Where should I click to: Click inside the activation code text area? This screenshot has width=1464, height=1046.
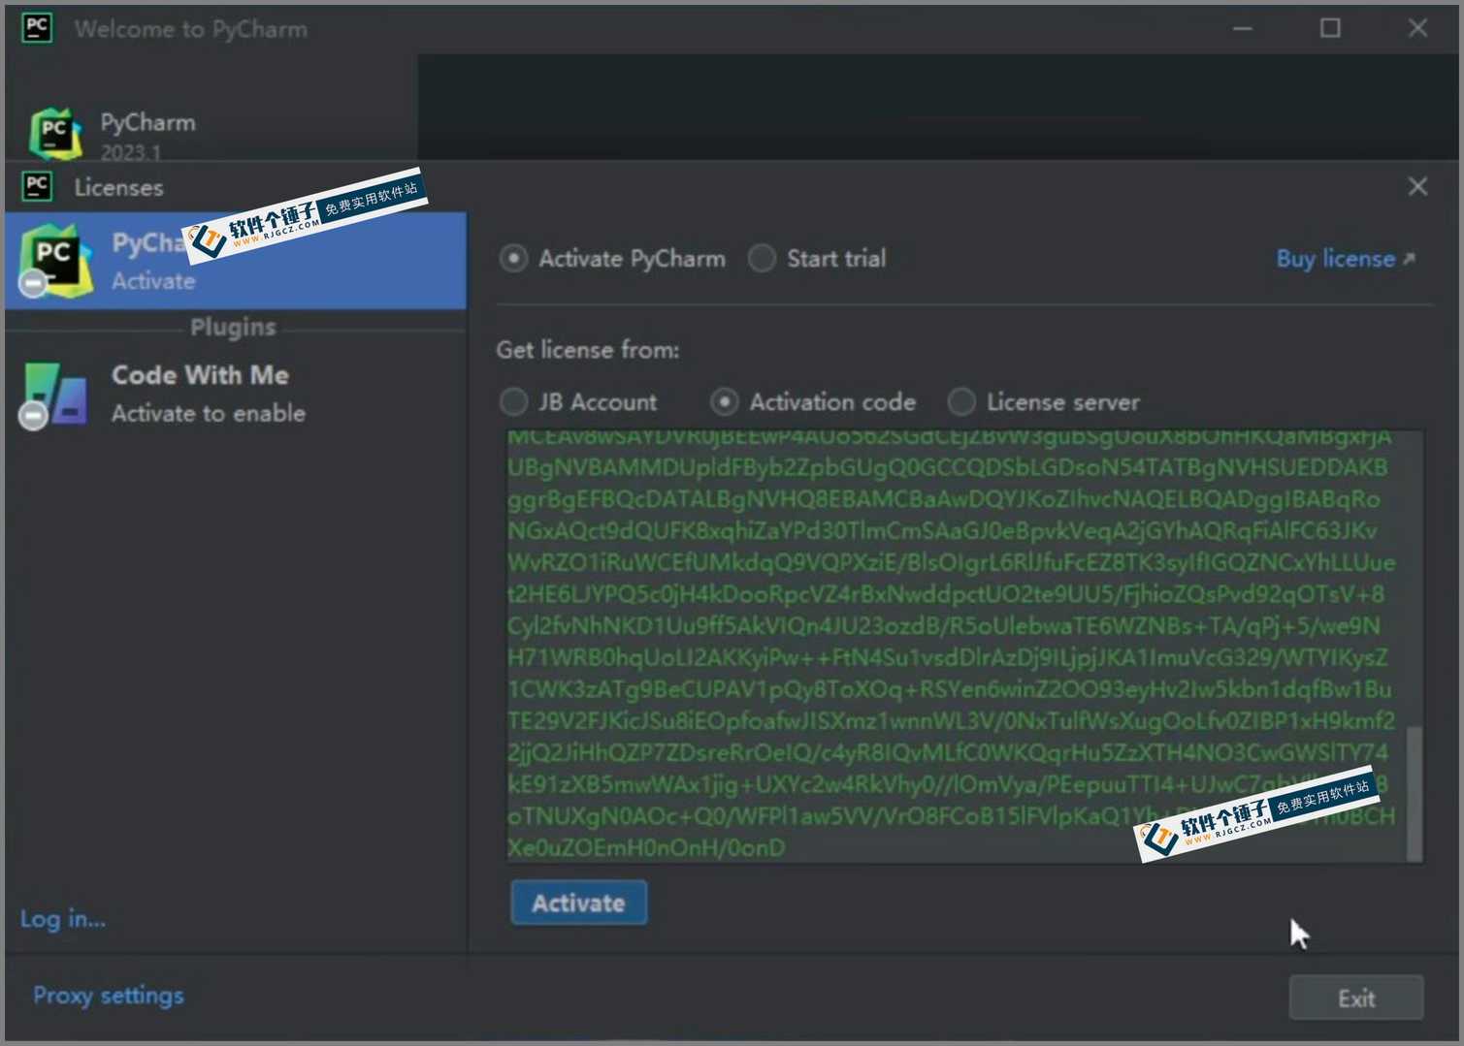click(x=957, y=647)
